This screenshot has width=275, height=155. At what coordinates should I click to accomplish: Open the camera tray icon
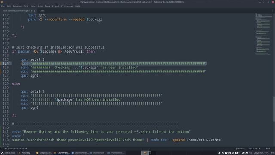(x=236, y=153)
